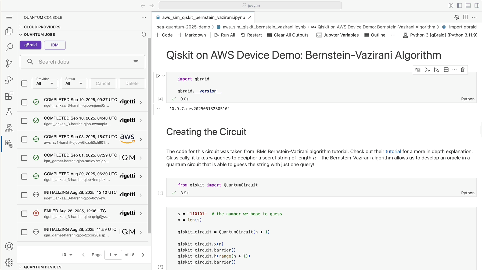Tick the job completed Sep 01 07:29 UTC

tap(24, 158)
